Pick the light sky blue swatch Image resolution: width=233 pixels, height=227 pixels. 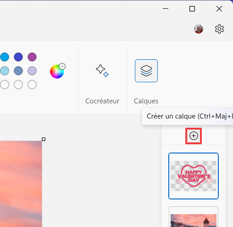[5, 71]
